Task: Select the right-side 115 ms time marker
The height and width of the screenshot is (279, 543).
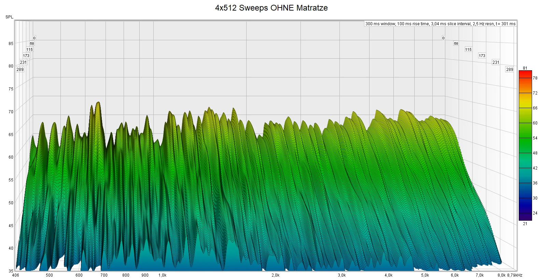Action: [468, 49]
